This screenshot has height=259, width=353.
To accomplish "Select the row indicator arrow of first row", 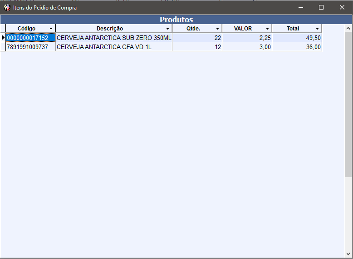I will pos(3,38).
